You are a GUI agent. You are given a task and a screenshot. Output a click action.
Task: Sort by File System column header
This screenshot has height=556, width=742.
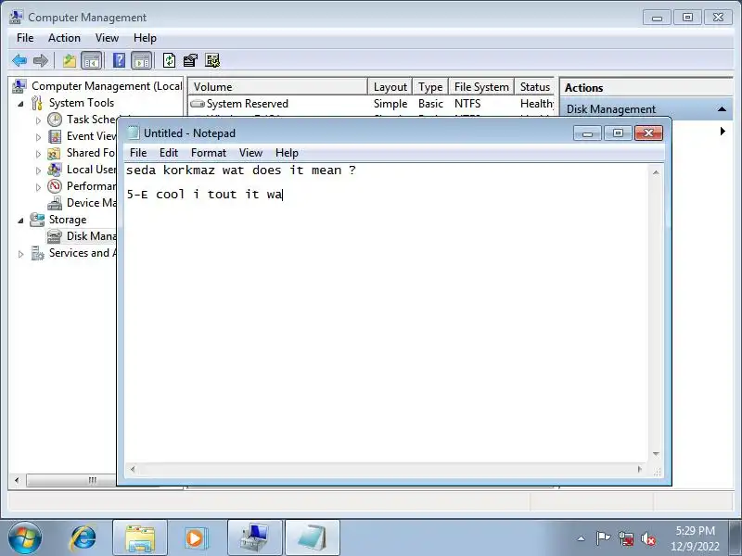click(x=481, y=87)
